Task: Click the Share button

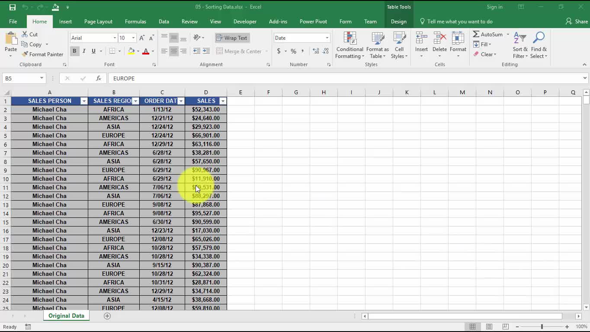Action: [x=577, y=22]
